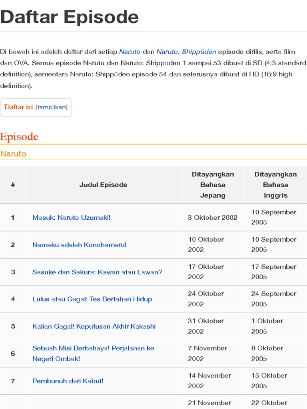Click Ditayangkan Bahasa Jepang column header
This screenshot has height=409, width=307.
pyautogui.click(x=213, y=185)
